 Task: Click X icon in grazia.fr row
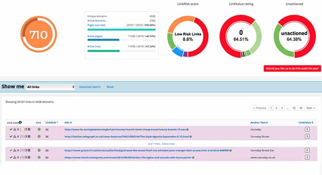[x=18, y=150]
